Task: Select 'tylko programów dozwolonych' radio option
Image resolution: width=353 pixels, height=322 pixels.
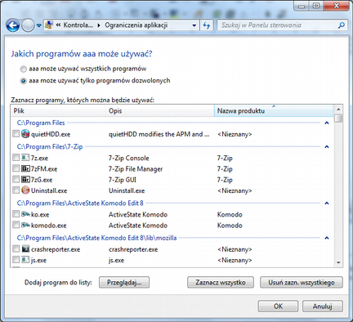Action: pos(24,81)
